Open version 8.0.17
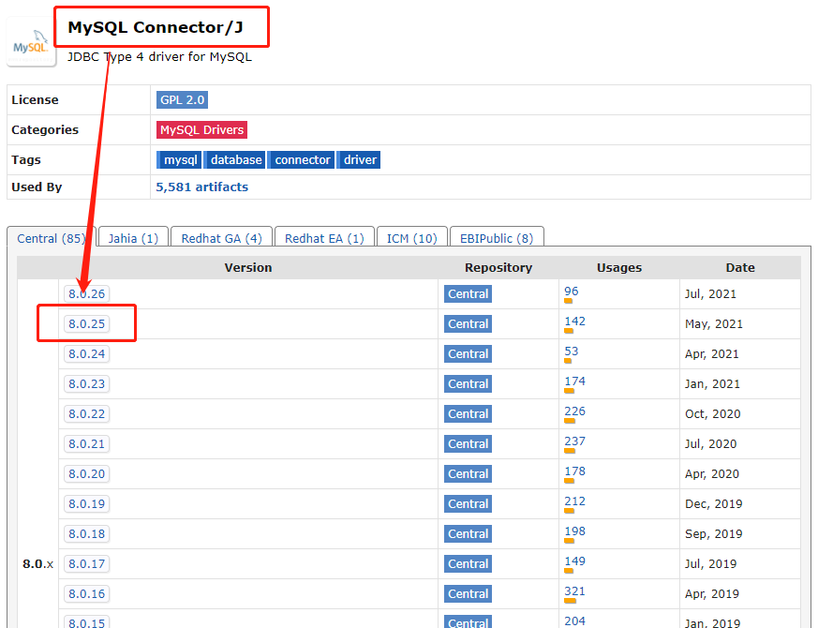This screenshot has width=818, height=628. (x=86, y=563)
